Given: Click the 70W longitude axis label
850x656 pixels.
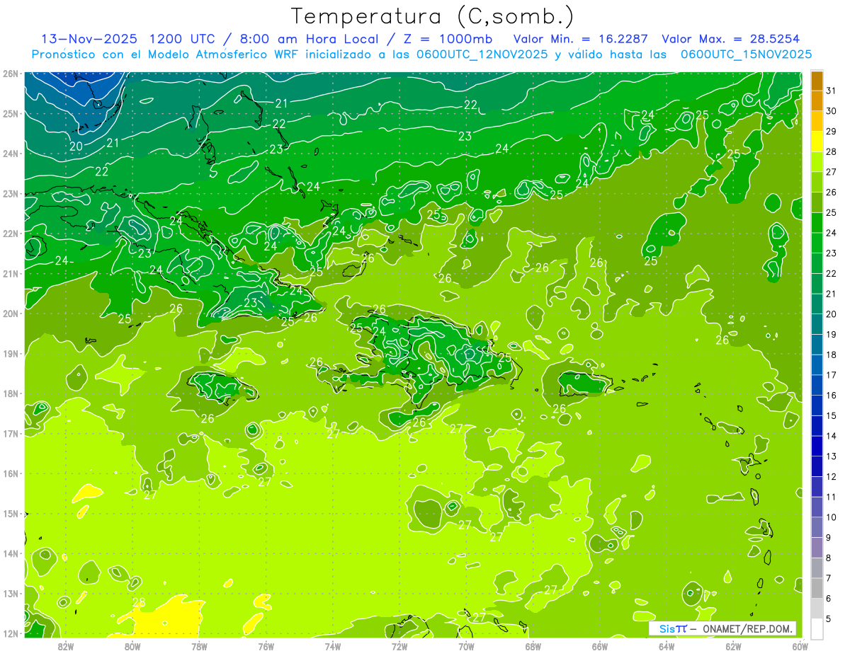Looking at the screenshot, I should [466, 646].
